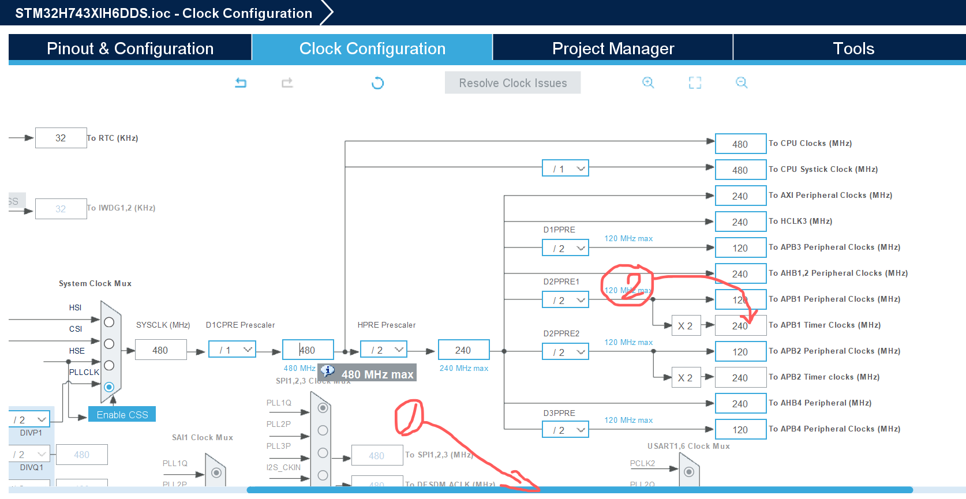
Task: Click the HCLK3 240 field
Action: click(740, 222)
